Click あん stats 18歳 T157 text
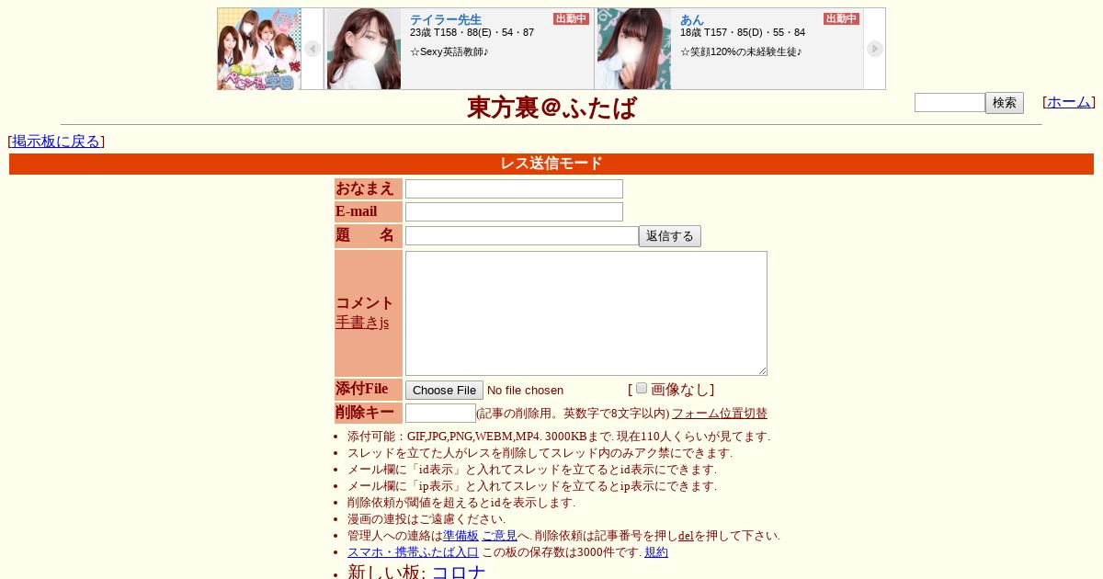 pyautogui.click(x=743, y=33)
